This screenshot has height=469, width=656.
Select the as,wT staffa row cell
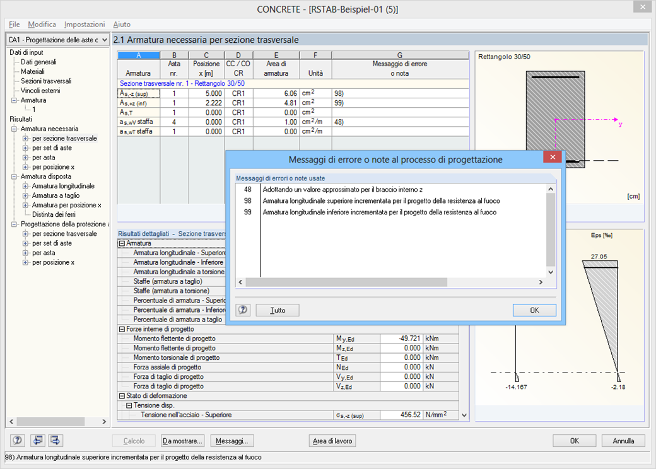coord(139,132)
